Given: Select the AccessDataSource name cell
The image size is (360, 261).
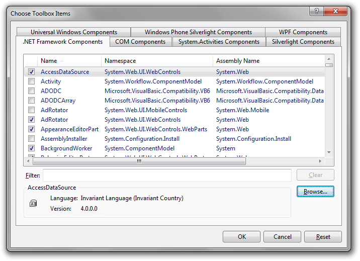Looking at the screenshot, I should coord(65,72).
